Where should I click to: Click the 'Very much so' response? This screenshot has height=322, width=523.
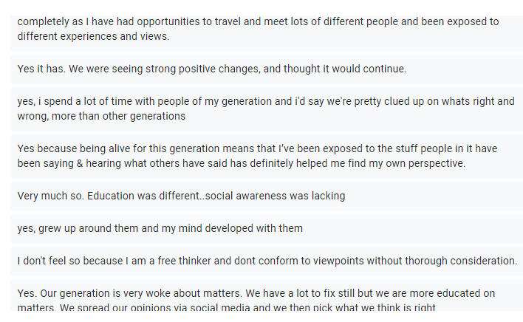[266, 196]
